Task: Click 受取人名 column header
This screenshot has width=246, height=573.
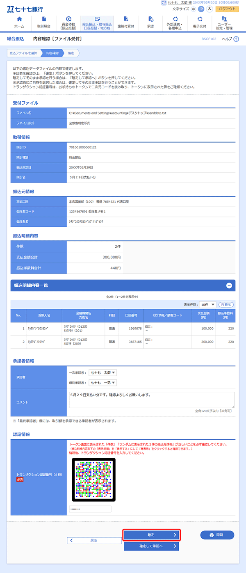Action: tap(44, 315)
